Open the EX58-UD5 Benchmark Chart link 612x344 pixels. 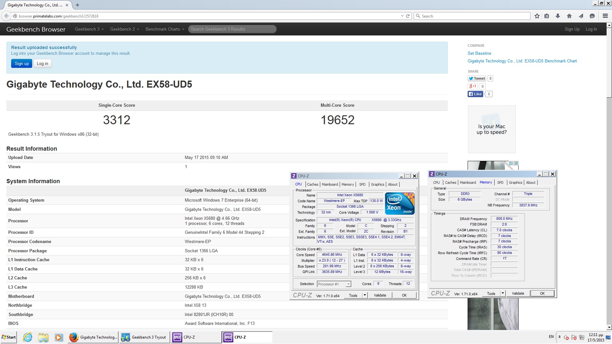click(522, 61)
